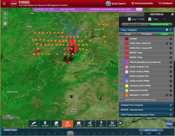Switch to the CURRENT tab
175x136 pixels.
coord(131,14)
